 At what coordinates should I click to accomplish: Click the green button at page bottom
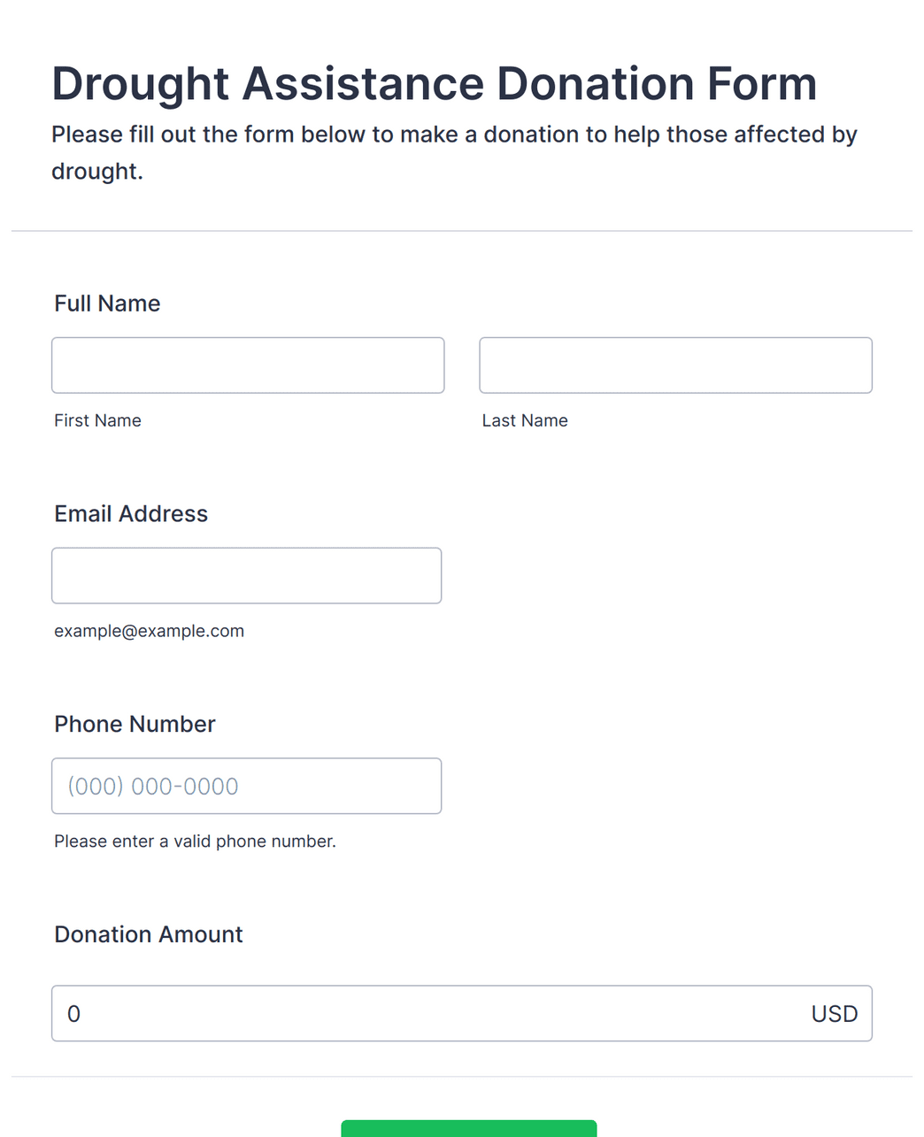click(469, 1128)
